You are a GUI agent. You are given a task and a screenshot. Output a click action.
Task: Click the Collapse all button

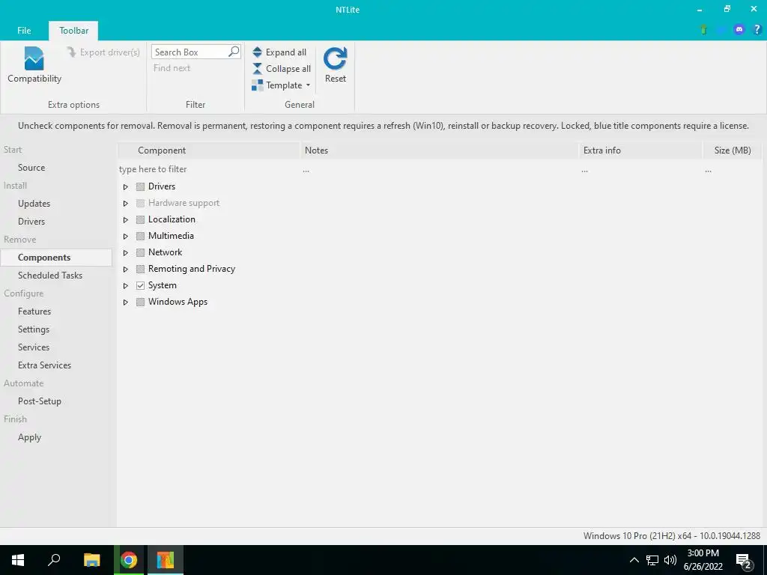(x=282, y=69)
